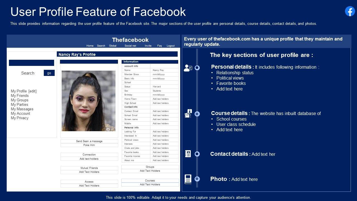The image size is (357, 201).
Task: Select the Favorite movies row label
Action: (x=132, y=156)
